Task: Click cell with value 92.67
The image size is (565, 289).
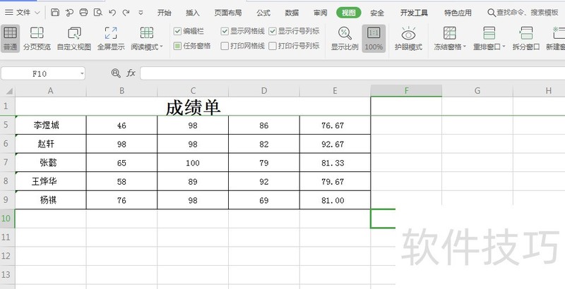Action: [335, 144]
